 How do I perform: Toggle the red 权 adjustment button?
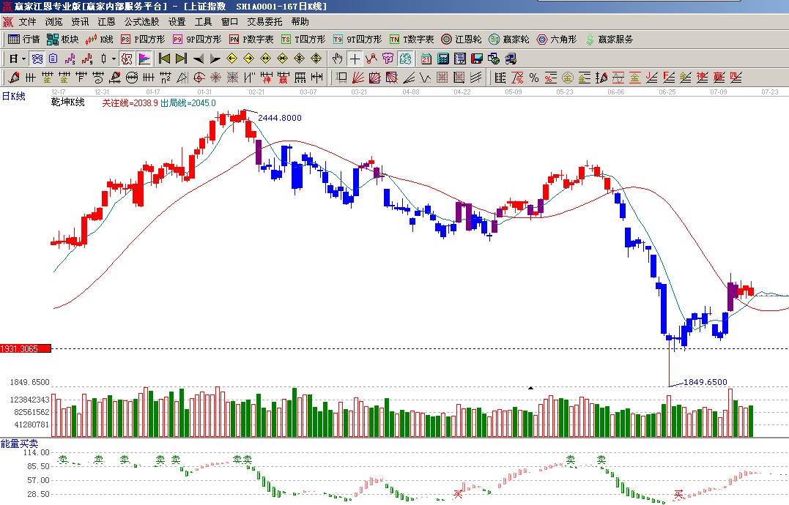point(126,59)
